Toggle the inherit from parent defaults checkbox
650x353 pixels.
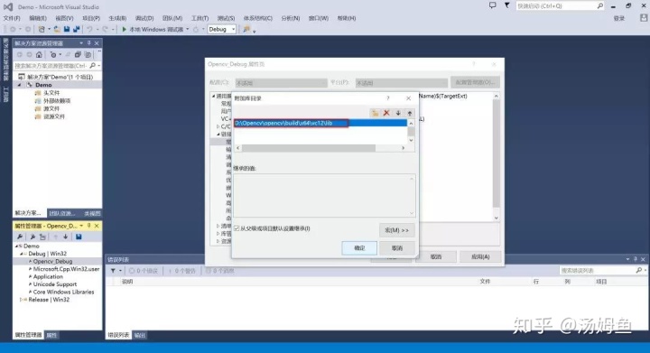(x=237, y=228)
